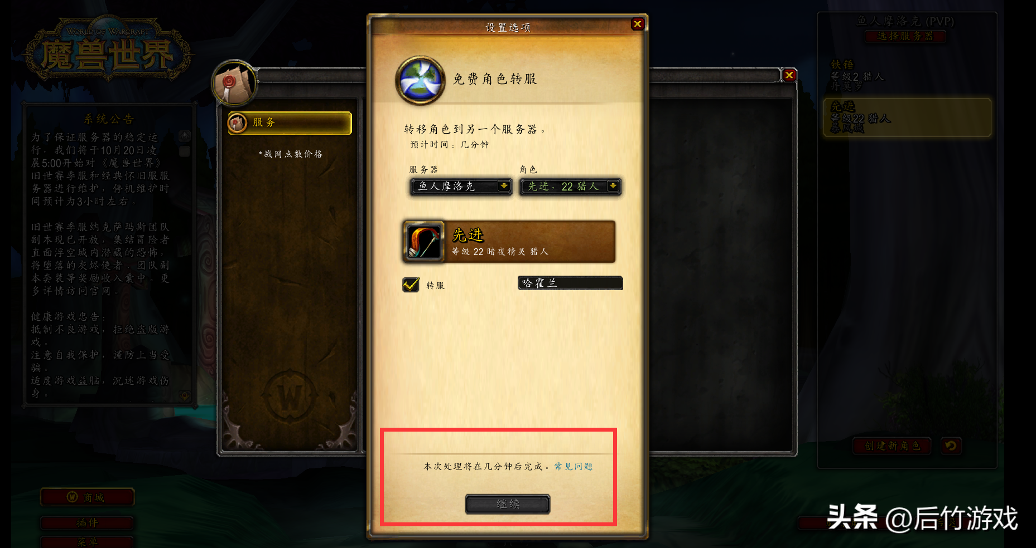Click the W logo on the 商城 button

point(72,497)
